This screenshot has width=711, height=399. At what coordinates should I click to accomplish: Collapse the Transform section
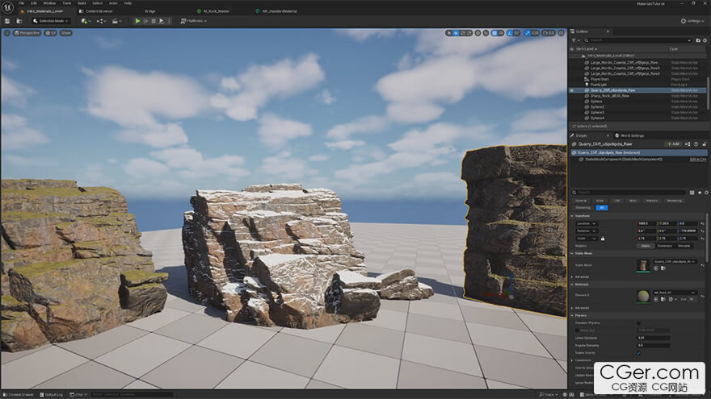click(572, 216)
